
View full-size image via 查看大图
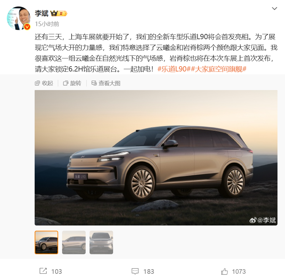tap(106, 83)
